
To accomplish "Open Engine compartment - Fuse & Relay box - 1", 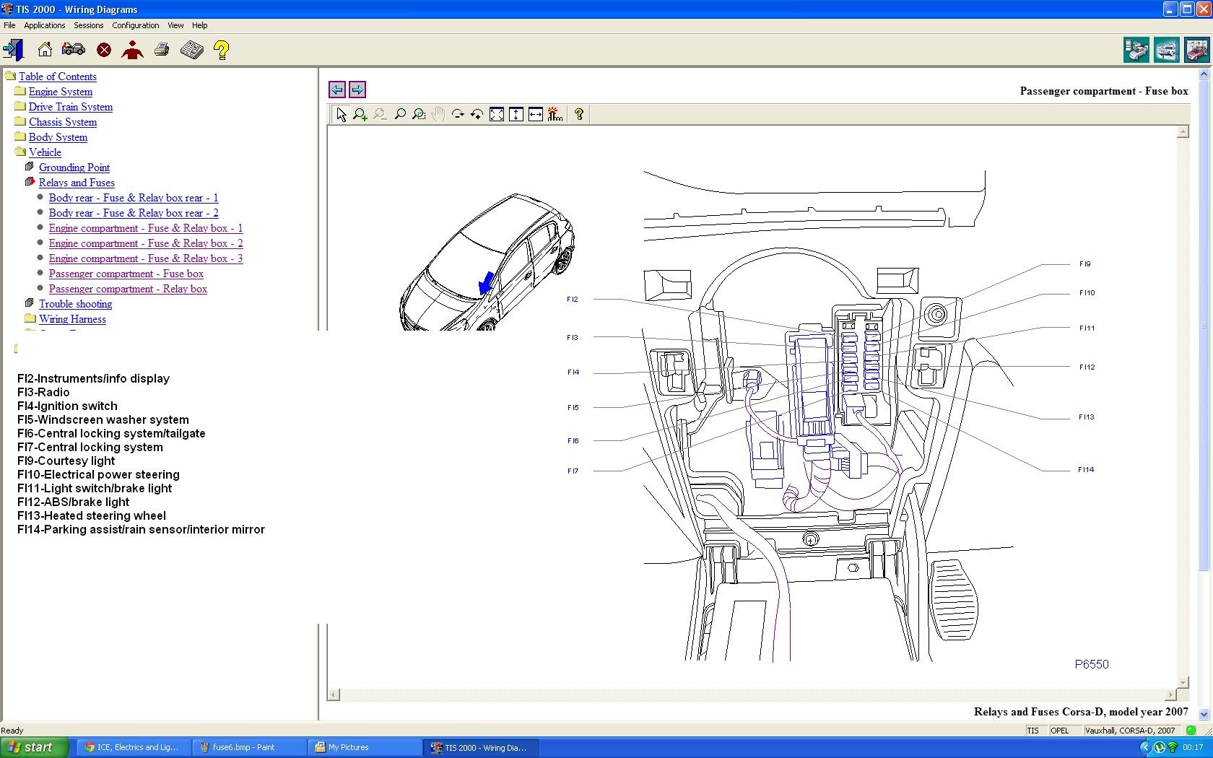I will 146,228.
